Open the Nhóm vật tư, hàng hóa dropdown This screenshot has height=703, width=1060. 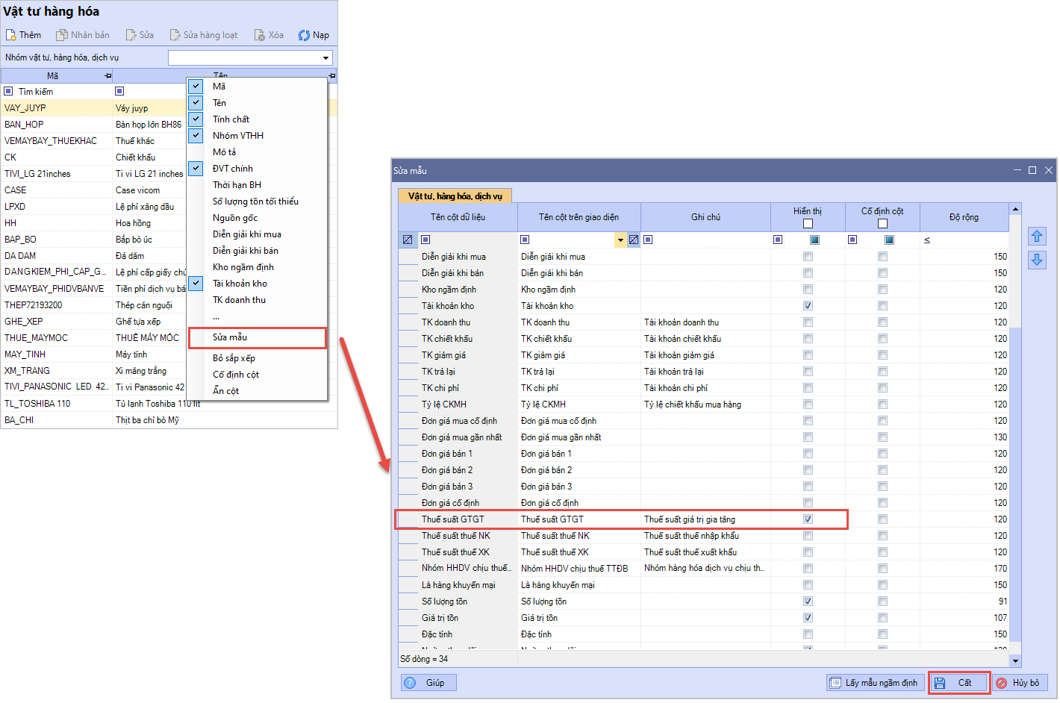(x=325, y=58)
